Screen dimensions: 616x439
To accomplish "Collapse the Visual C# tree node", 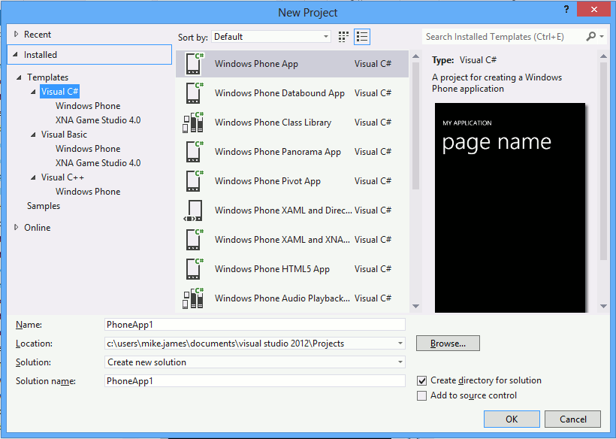I will click(33, 92).
